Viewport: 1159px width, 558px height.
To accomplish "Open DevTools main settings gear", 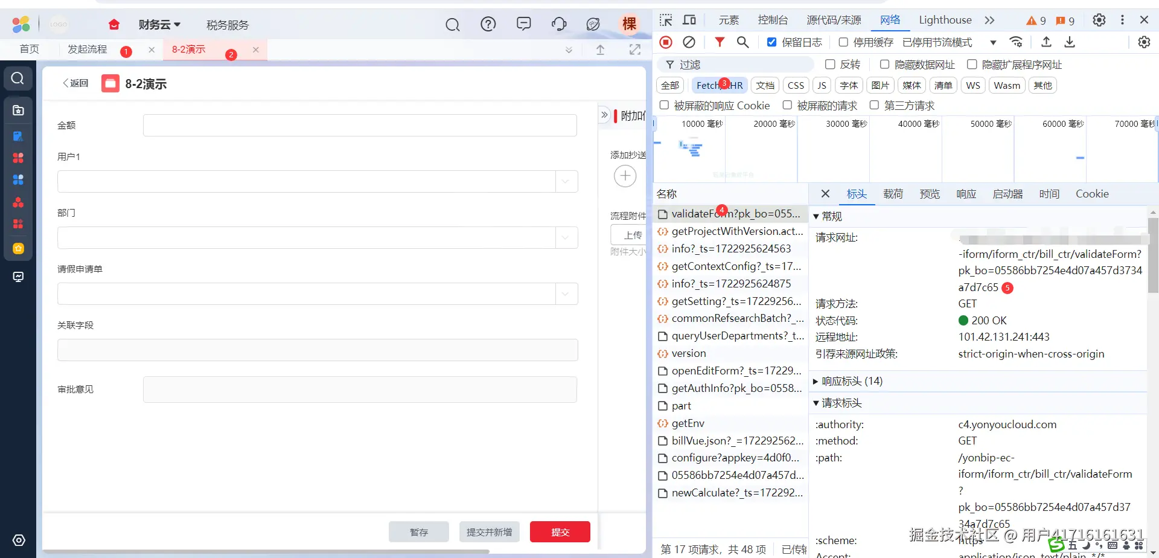I will tap(1099, 20).
